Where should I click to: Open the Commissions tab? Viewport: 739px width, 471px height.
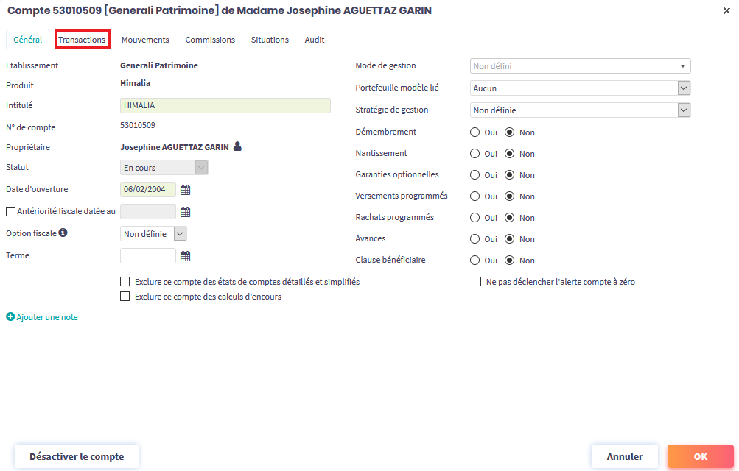point(210,40)
